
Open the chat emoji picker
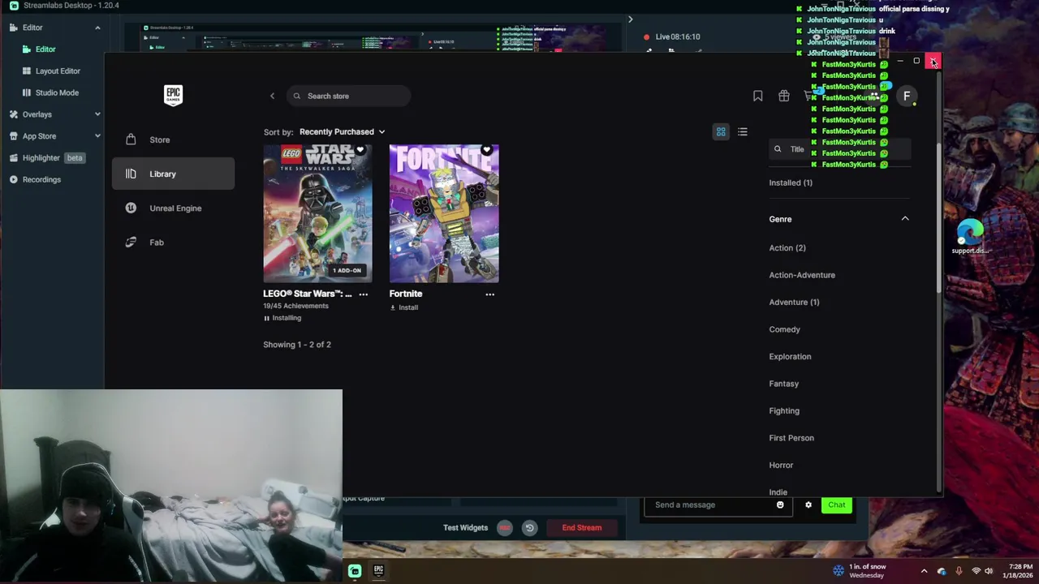tap(780, 505)
